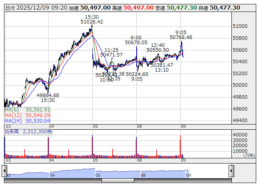The image size is (261, 187).
Task: Click the 49400 price axis label
Action: click(x=240, y=121)
